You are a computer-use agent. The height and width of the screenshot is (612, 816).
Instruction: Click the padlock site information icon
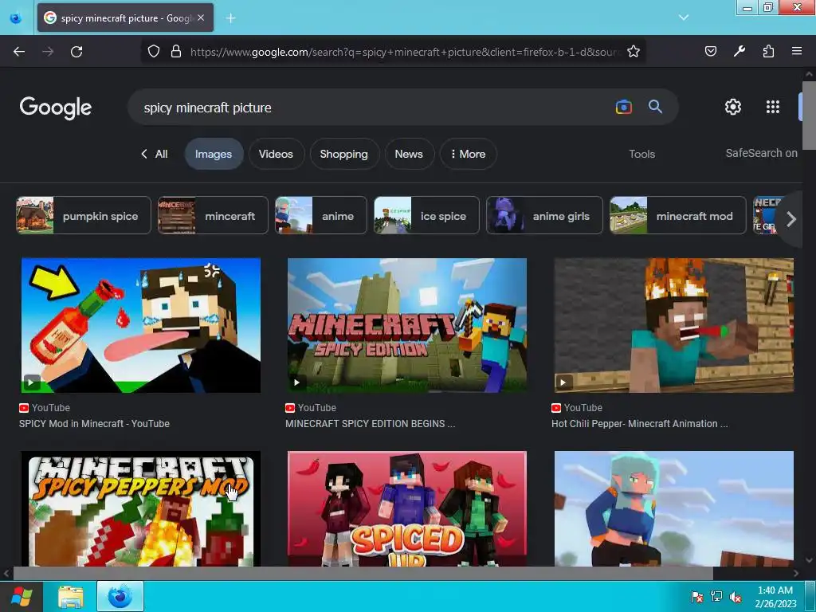tap(176, 51)
